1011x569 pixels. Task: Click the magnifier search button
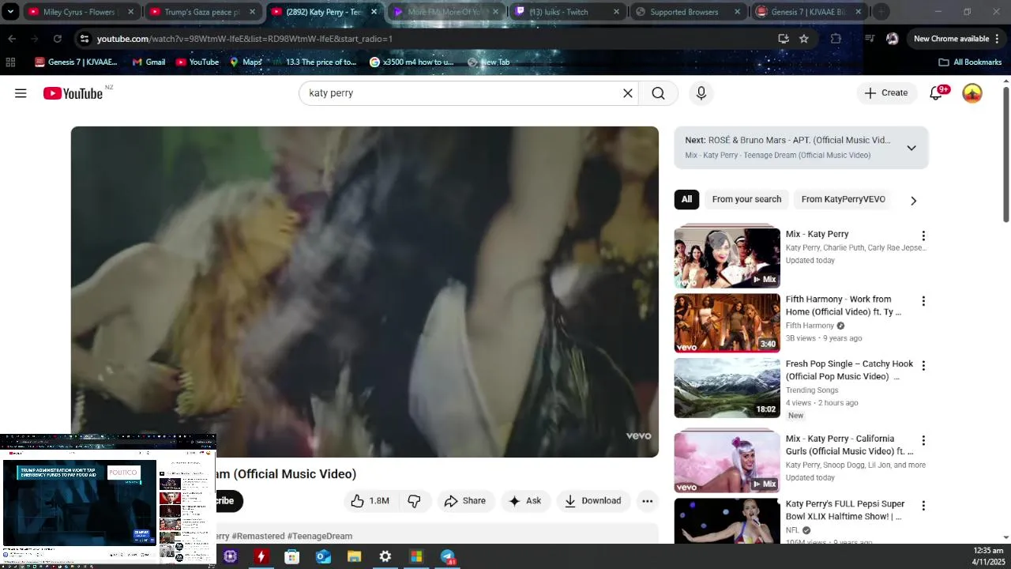(658, 93)
